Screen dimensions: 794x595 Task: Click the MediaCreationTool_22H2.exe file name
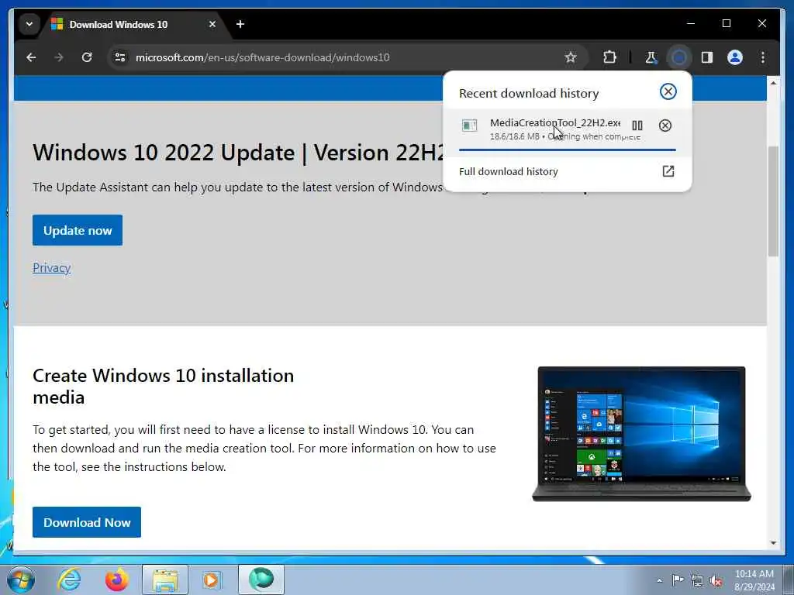point(555,122)
